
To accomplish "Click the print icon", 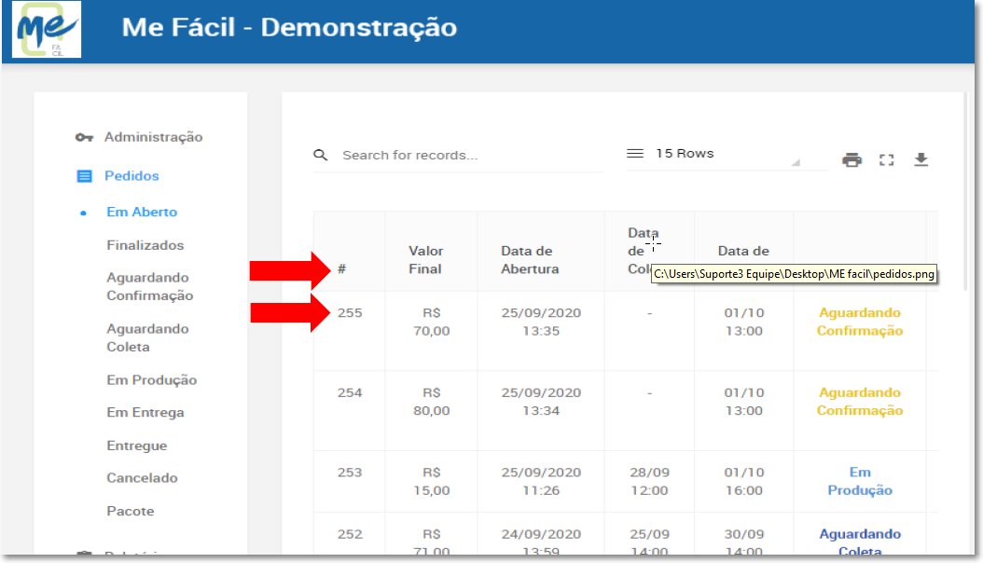I will point(851,159).
